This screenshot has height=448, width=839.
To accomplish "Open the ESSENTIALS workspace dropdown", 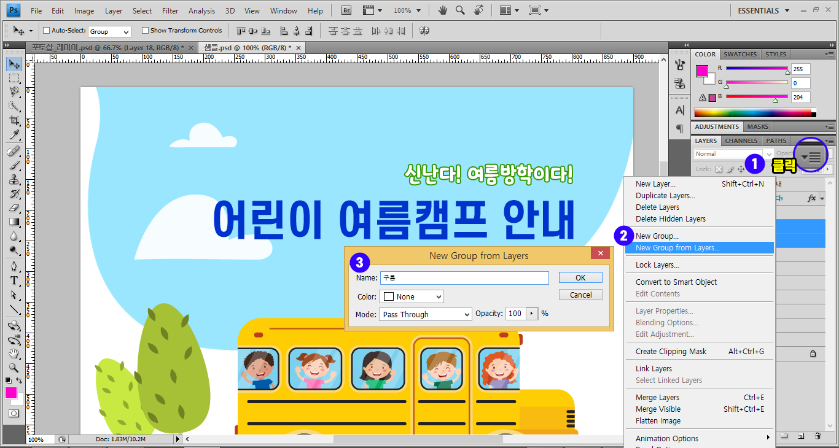I will [762, 10].
